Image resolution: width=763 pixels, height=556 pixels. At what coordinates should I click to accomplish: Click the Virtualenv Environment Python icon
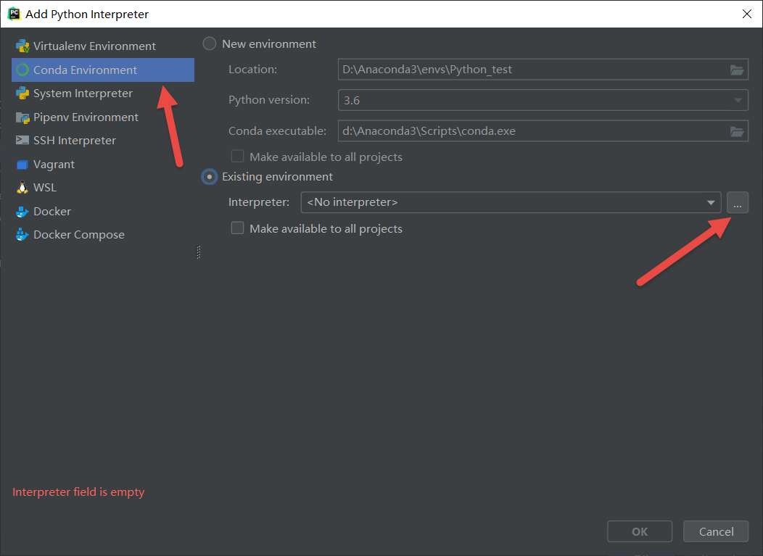click(22, 46)
